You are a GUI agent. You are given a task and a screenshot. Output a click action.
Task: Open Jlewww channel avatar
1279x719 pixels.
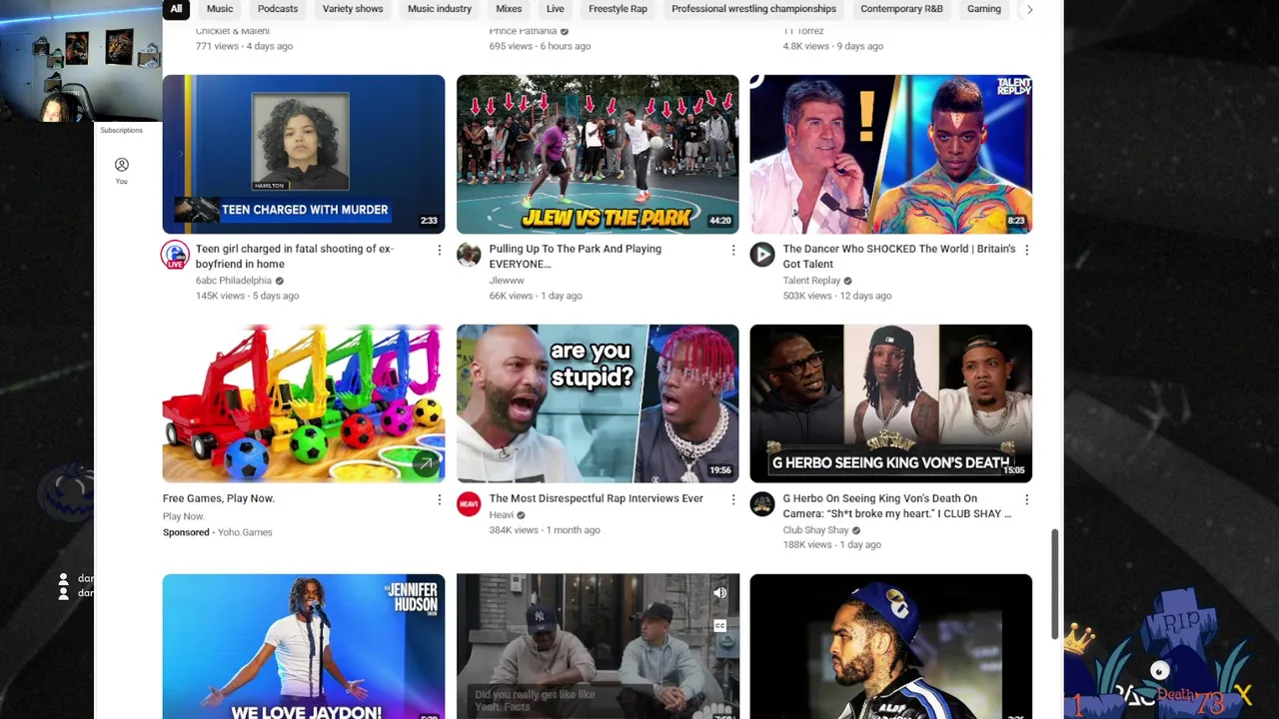(469, 255)
